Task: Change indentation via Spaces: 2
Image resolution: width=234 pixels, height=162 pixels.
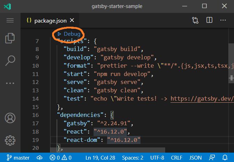Action: (133, 158)
